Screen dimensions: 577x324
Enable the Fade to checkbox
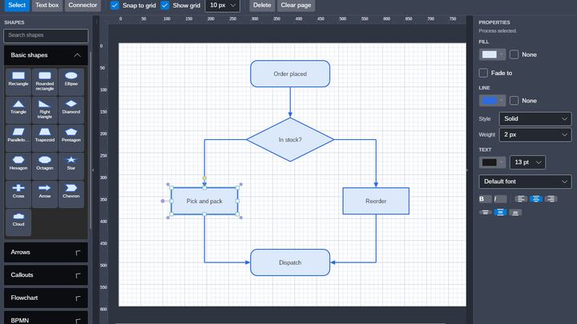click(483, 73)
